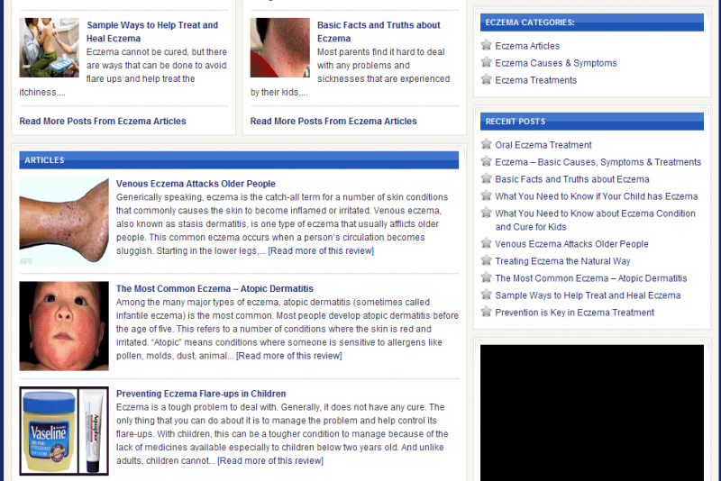Click star icon beside Oral Eczema Treatment
721x481 pixels.
coord(486,144)
